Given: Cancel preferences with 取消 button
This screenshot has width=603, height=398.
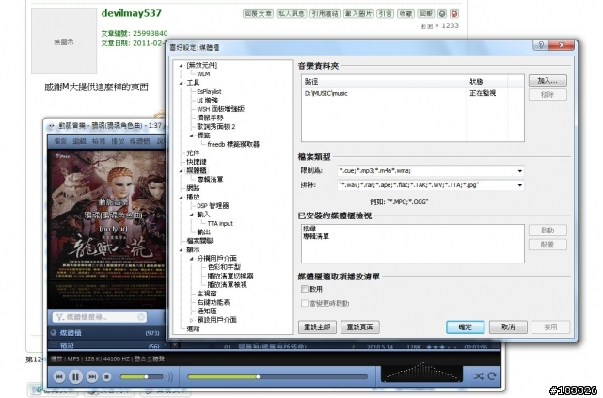Looking at the screenshot, I should point(508,326).
